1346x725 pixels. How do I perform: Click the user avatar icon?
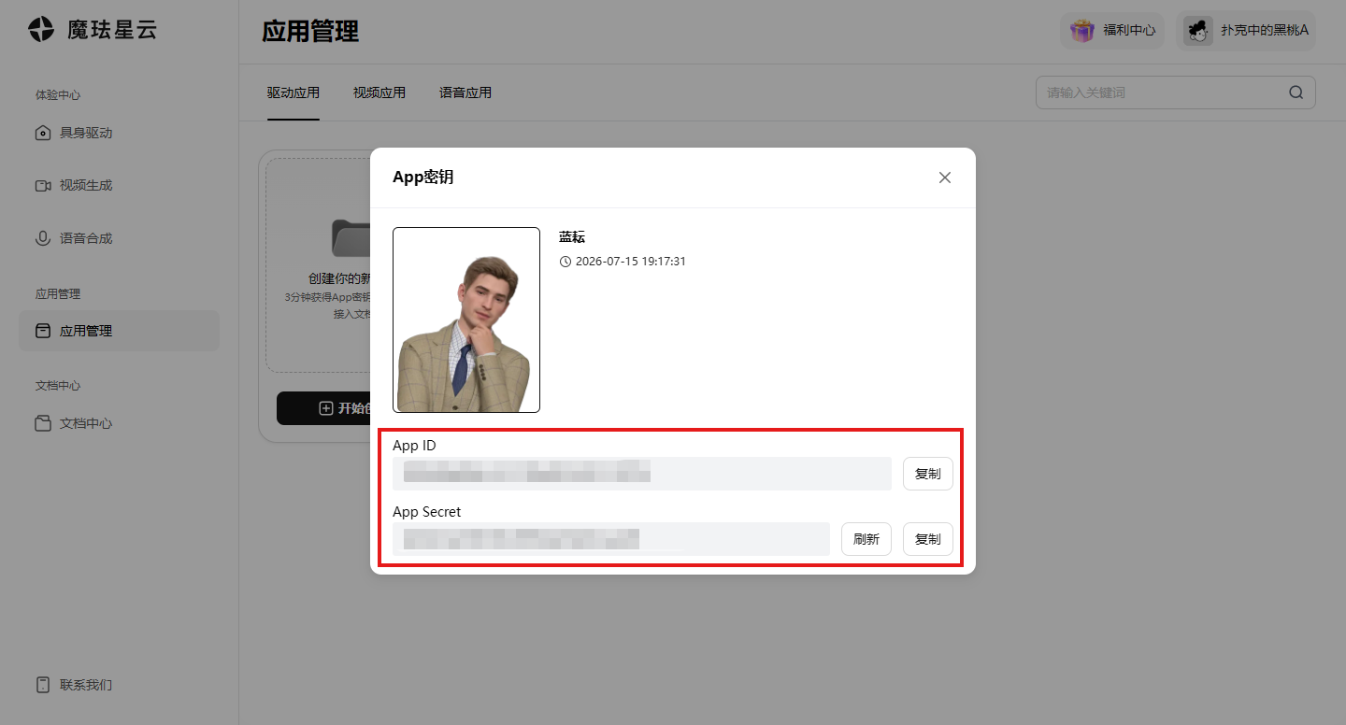tap(1198, 31)
